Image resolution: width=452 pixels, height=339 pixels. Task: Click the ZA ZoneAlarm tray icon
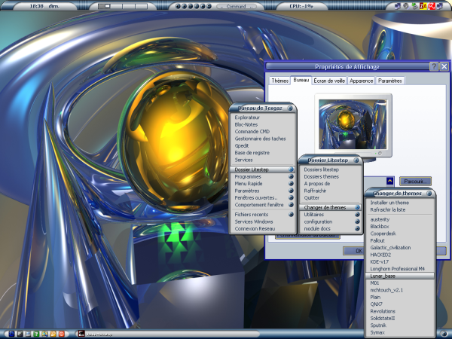(423, 6)
